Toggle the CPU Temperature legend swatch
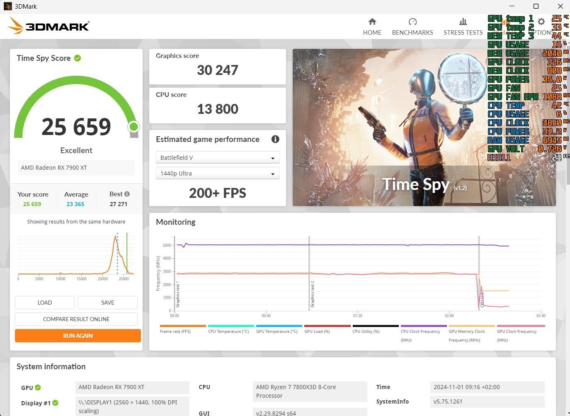The width and height of the screenshot is (570, 416). click(231, 326)
